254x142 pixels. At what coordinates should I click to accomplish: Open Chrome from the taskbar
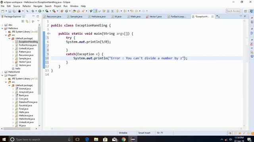click(x=123, y=139)
